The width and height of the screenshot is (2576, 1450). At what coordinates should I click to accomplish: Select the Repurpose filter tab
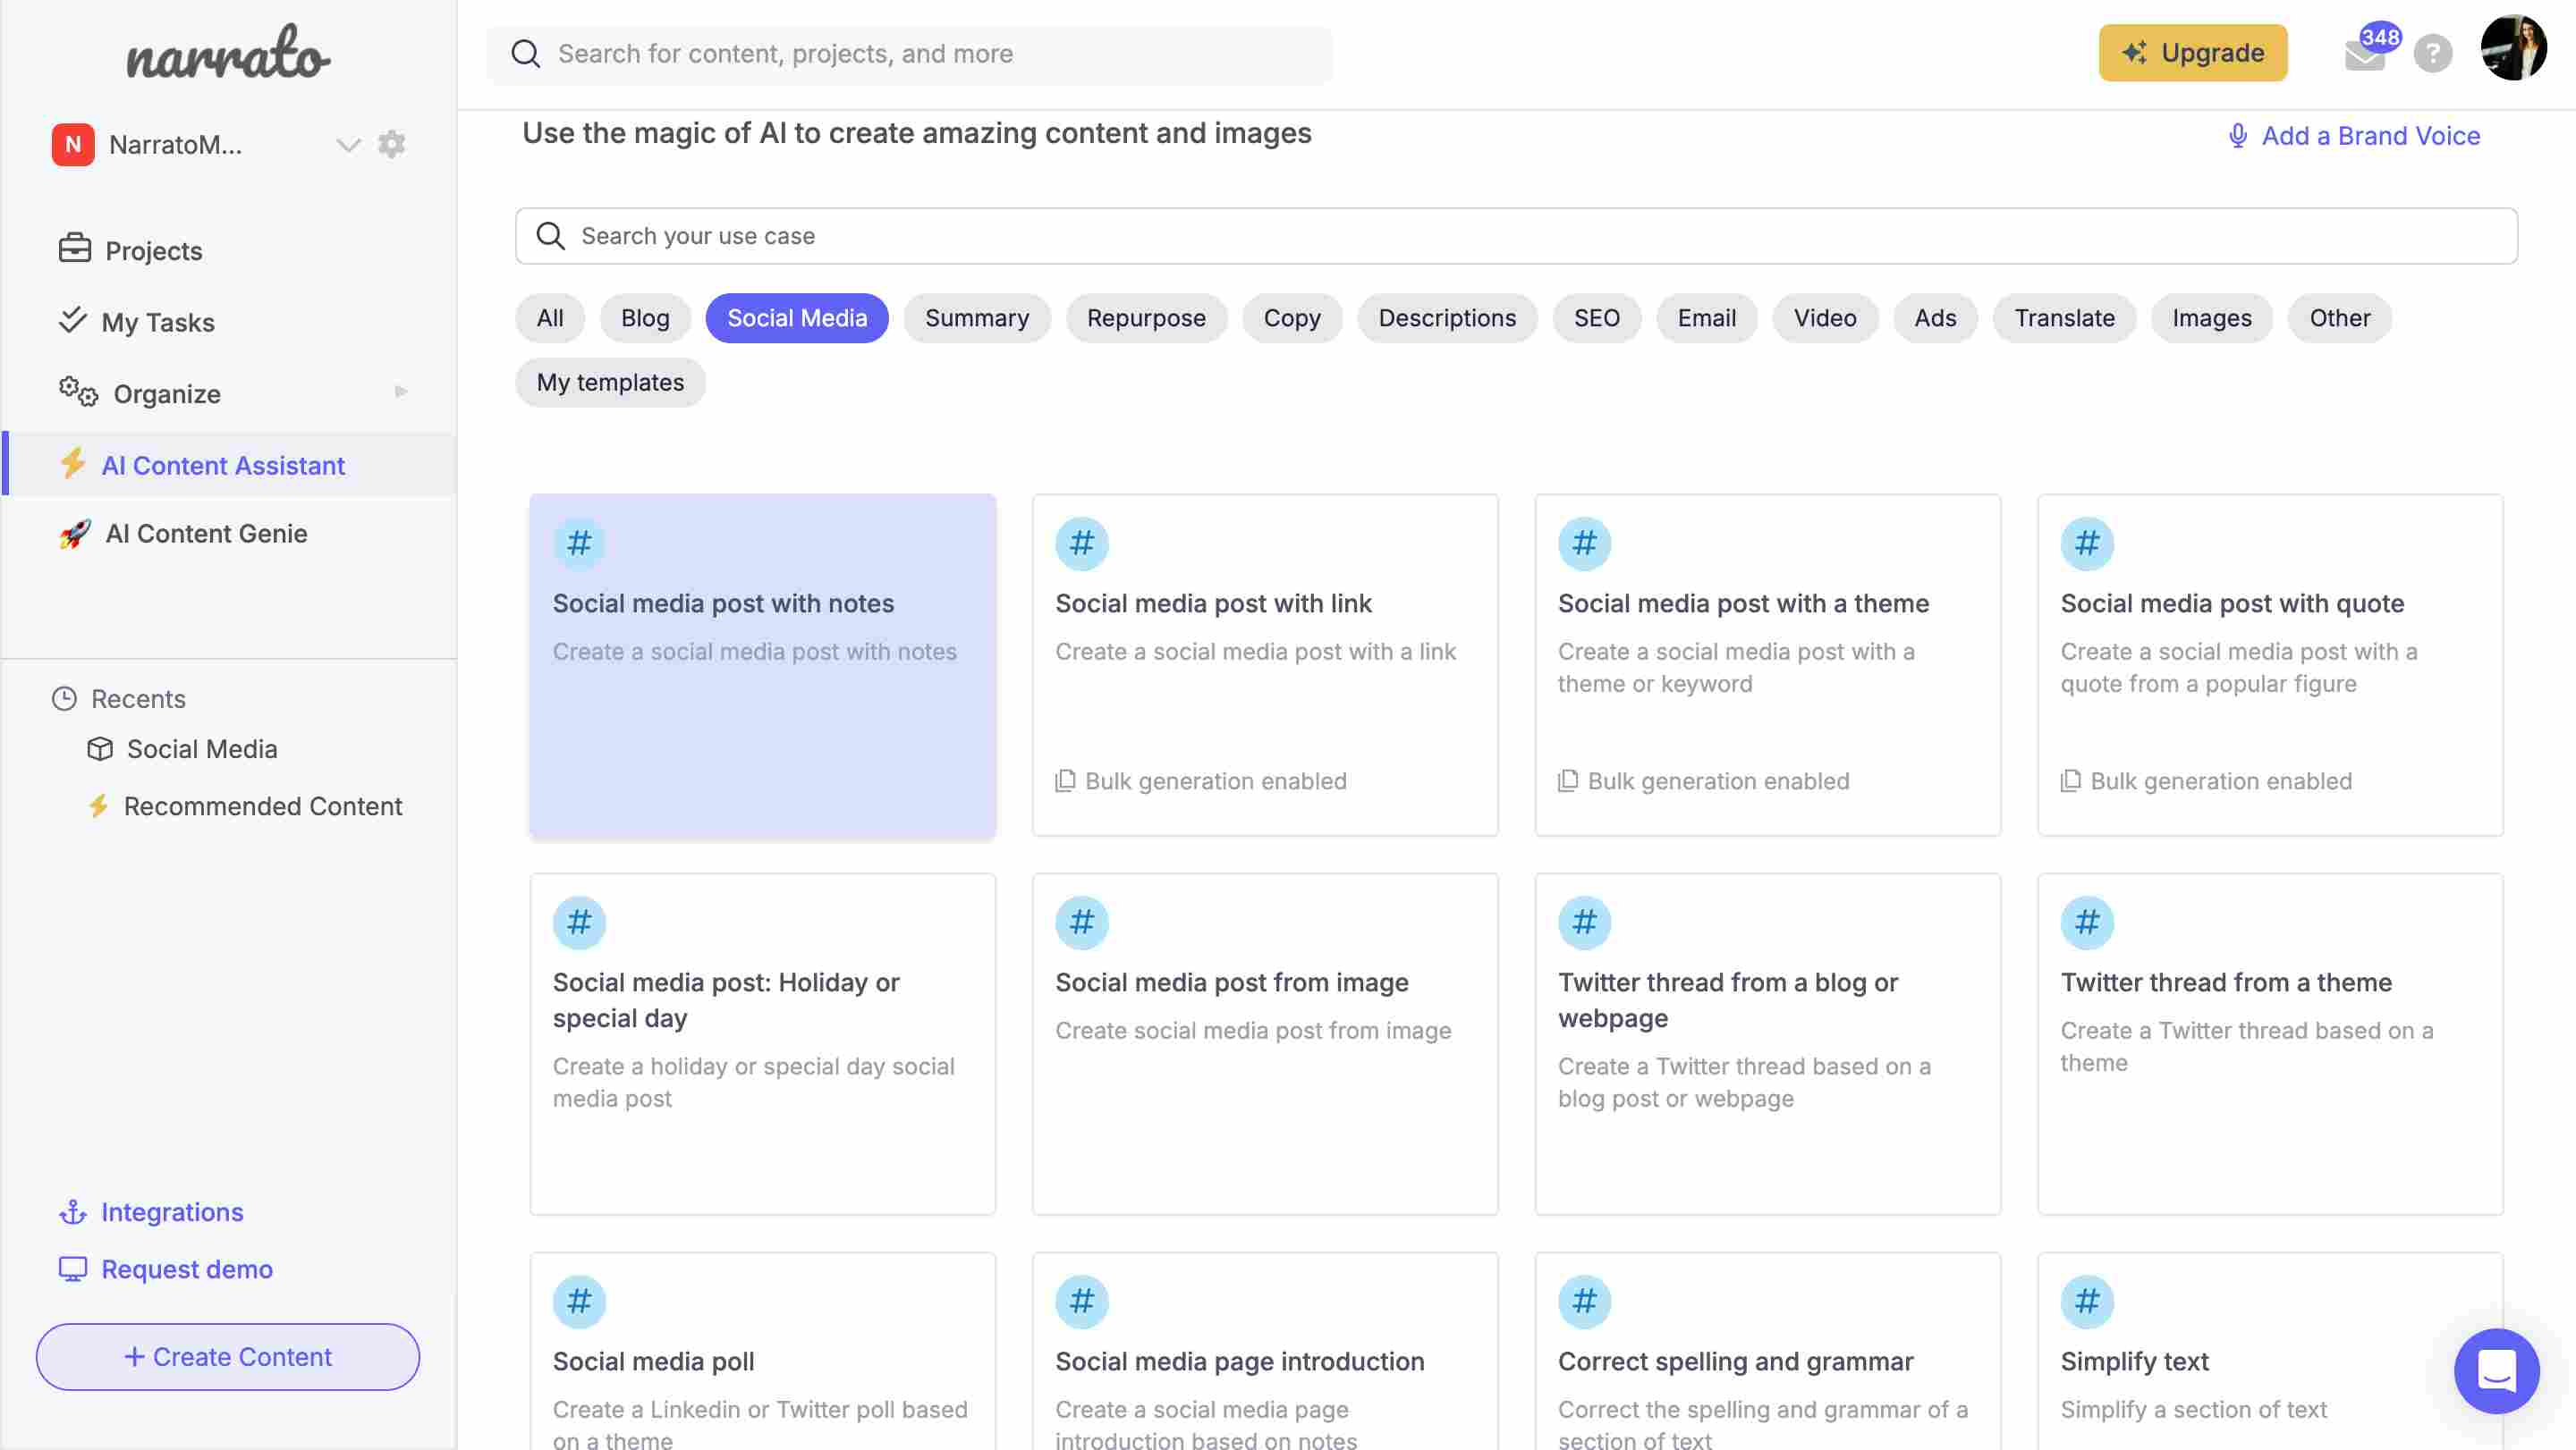1146,317
